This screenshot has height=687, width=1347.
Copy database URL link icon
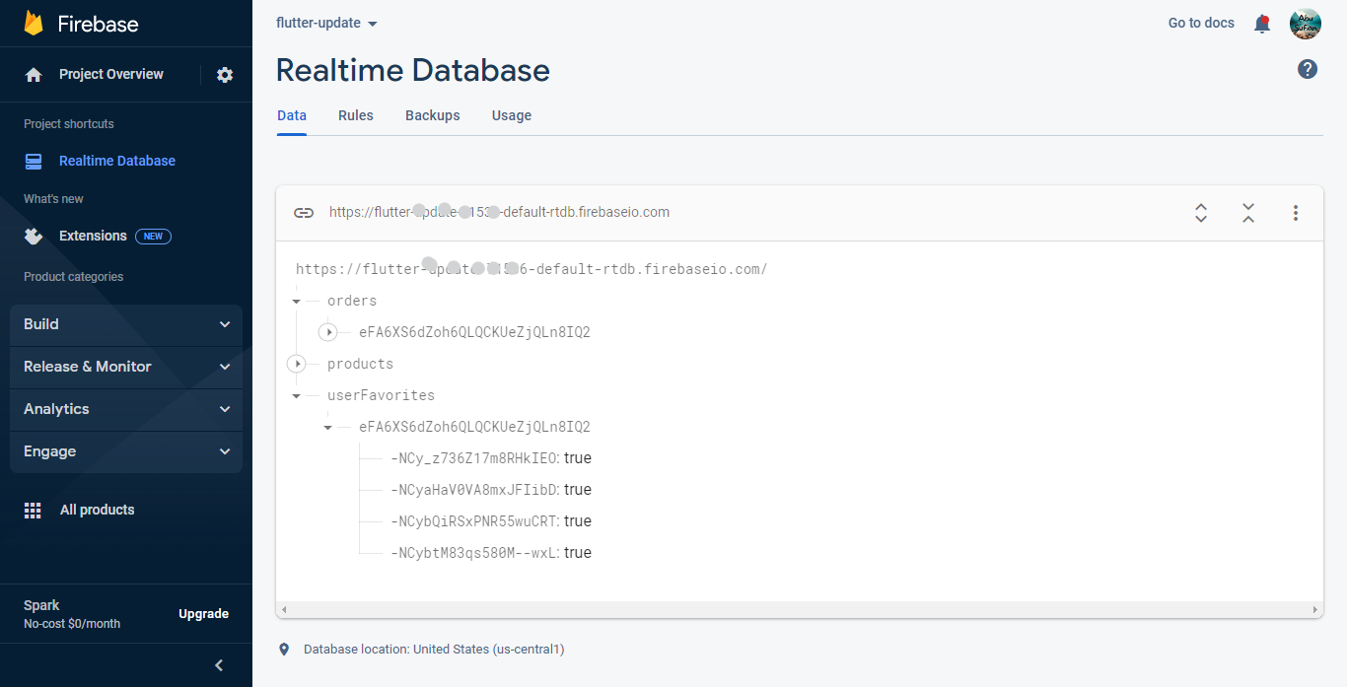304,213
